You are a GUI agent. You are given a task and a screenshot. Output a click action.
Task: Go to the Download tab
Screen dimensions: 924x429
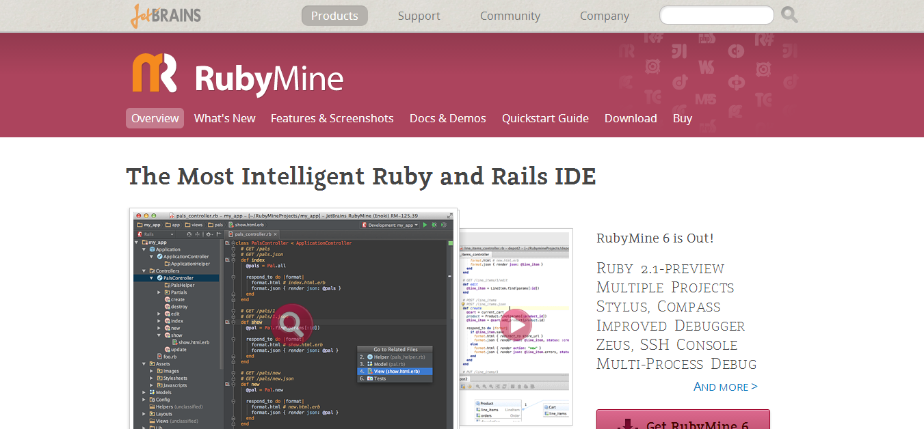[631, 118]
